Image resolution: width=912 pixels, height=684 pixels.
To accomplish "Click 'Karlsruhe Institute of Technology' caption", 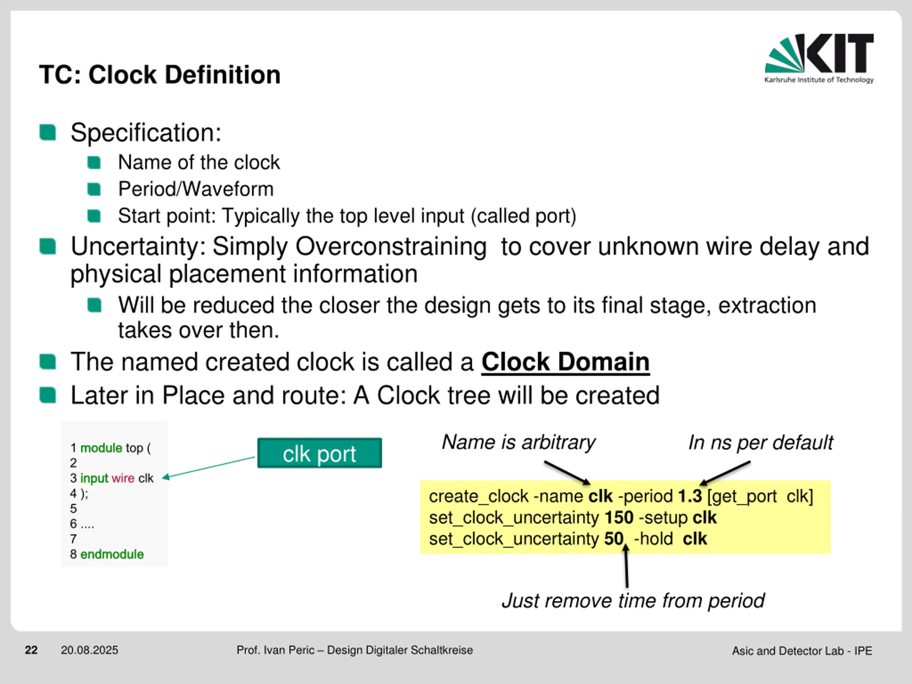I will point(819,79).
